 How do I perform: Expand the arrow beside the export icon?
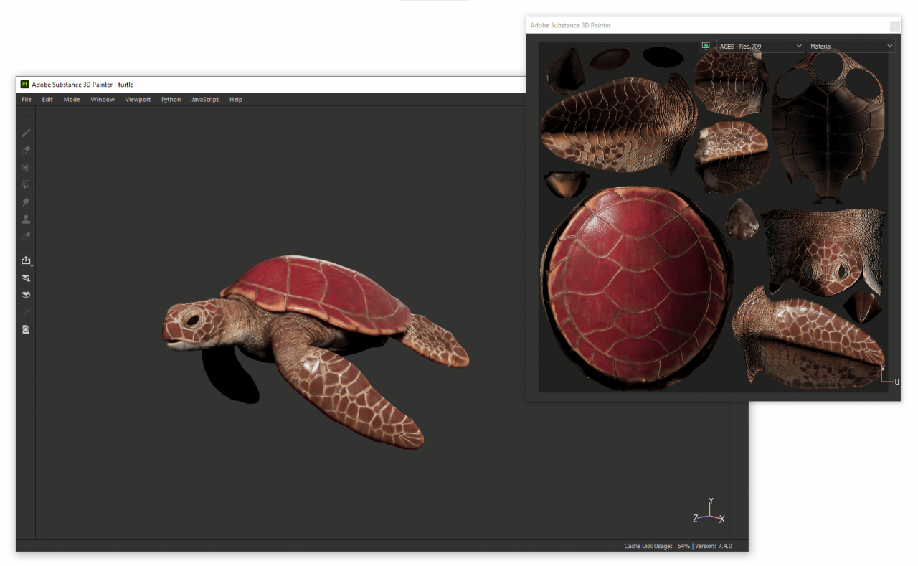tap(33, 265)
